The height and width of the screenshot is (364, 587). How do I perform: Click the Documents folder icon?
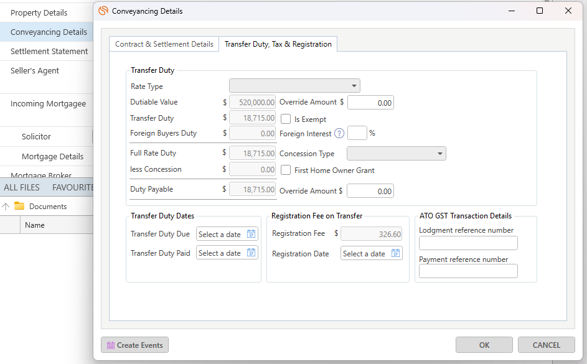tap(19, 206)
